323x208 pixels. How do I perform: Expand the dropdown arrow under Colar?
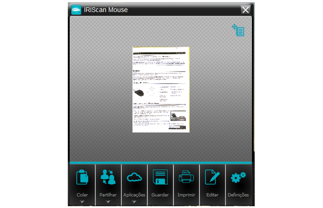[82, 202]
